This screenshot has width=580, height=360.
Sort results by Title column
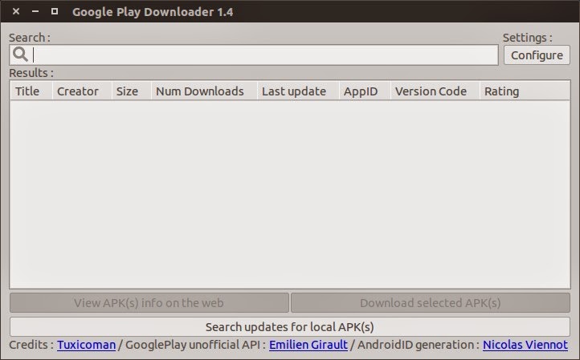(x=31, y=91)
